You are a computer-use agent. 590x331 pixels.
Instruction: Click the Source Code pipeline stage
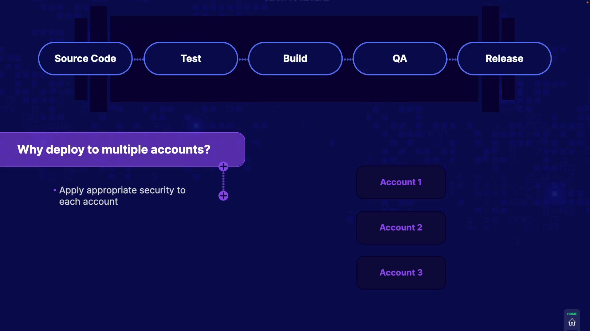85,59
